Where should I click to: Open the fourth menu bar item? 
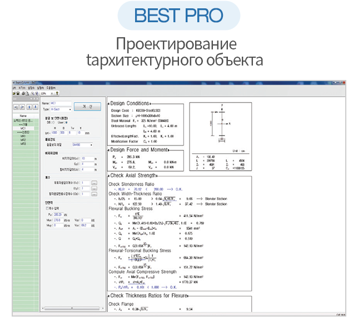[41, 88]
